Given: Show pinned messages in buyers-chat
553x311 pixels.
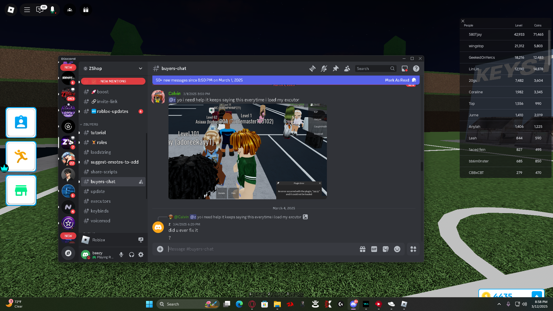Looking at the screenshot, I should click(x=336, y=69).
